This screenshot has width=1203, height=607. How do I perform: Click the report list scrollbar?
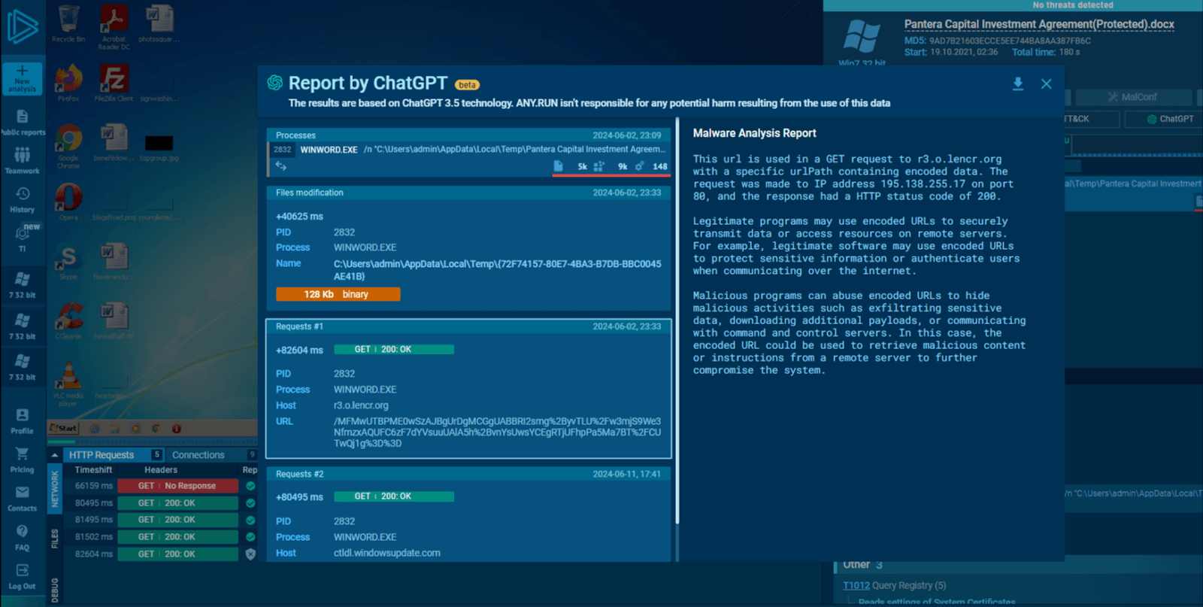point(677,321)
